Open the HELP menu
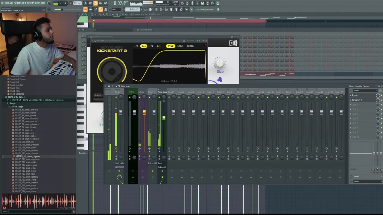This screenshot has width=383, height=215. click(x=43, y=3)
